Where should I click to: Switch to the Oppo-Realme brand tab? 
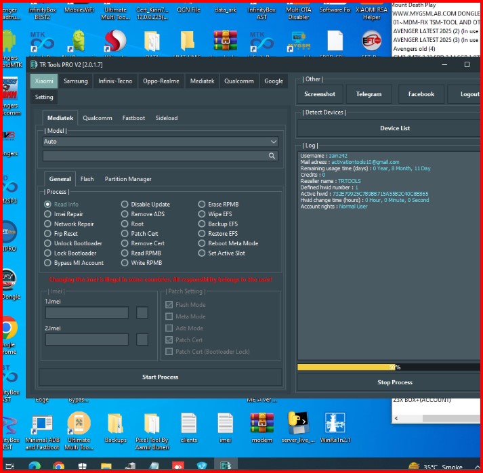pos(161,81)
